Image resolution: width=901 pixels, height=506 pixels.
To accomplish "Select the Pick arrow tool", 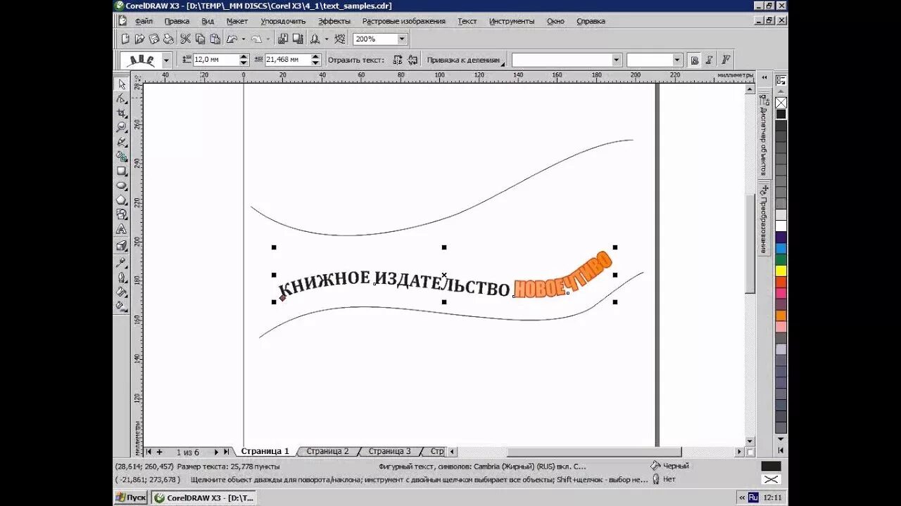I will (x=122, y=84).
